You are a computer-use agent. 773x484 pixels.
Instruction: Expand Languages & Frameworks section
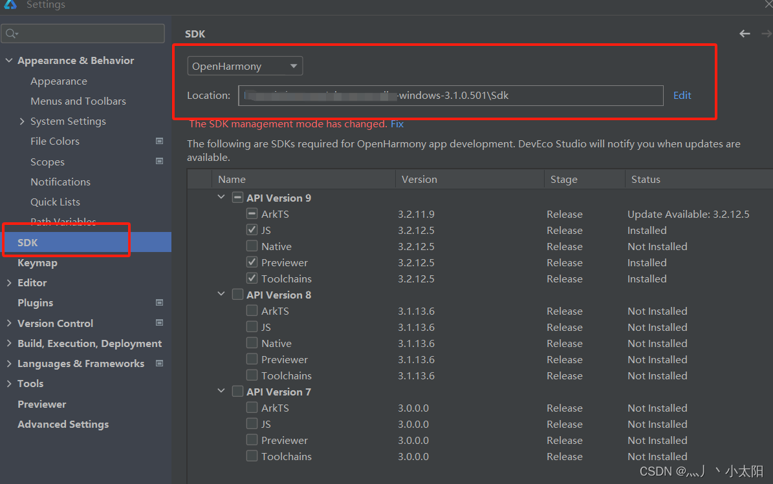point(9,363)
